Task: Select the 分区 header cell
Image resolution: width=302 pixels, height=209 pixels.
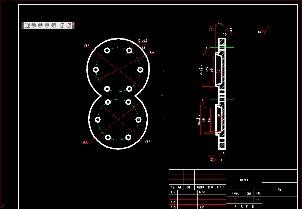Action: (189, 187)
